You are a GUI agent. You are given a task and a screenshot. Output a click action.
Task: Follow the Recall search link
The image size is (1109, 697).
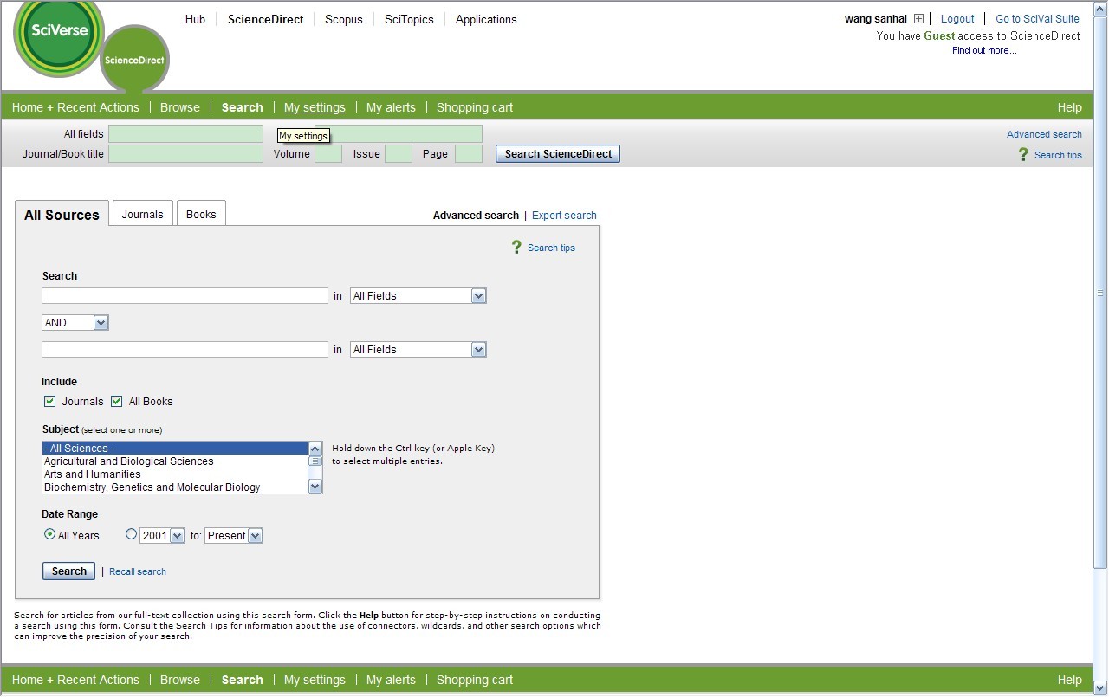tap(138, 571)
